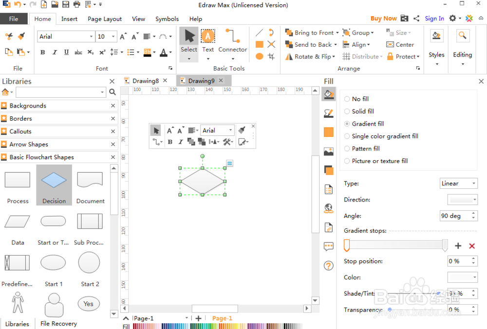Click the cut scissors icon
The height and width of the screenshot is (329, 487).
coord(9,37)
